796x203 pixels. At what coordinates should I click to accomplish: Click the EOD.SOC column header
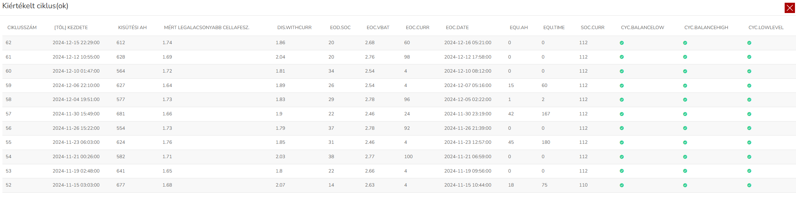pos(340,27)
